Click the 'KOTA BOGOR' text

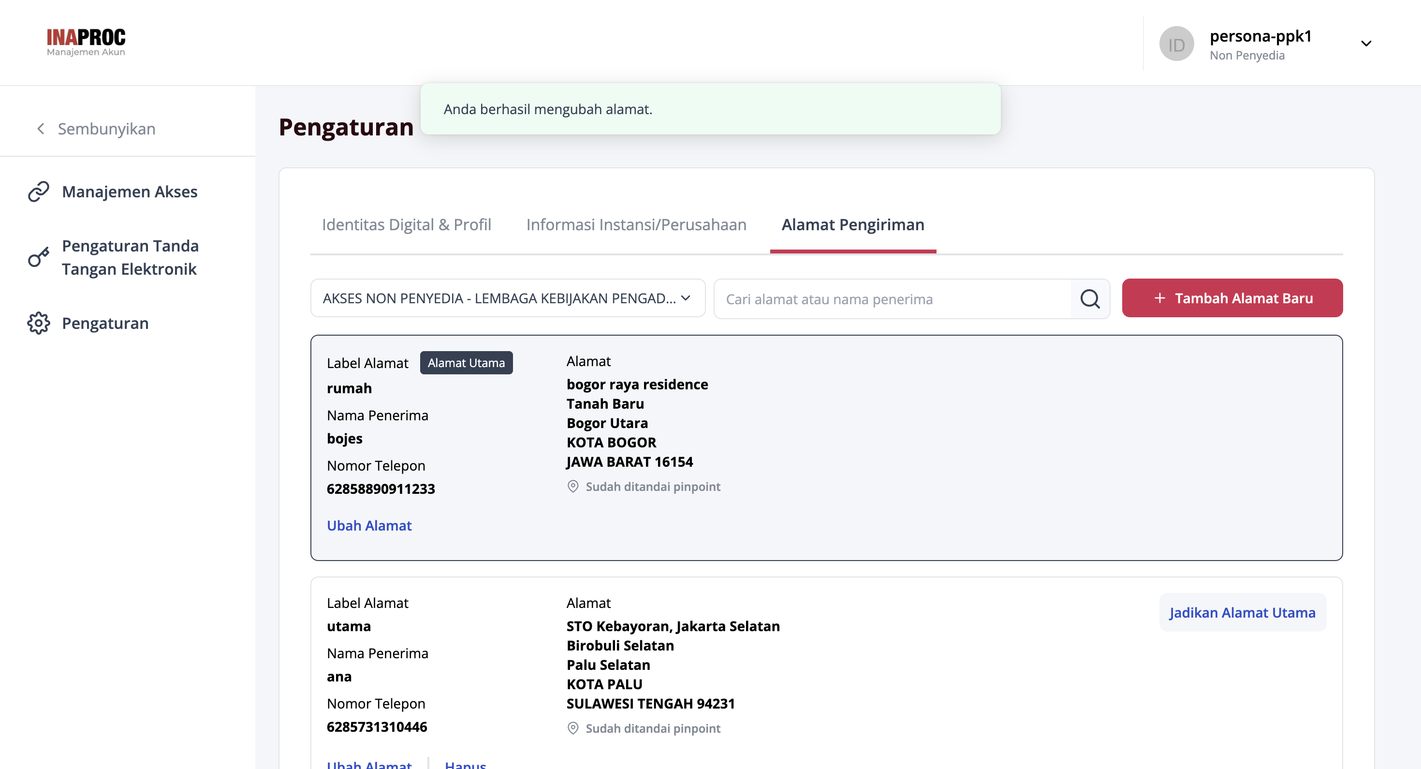pyautogui.click(x=611, y=443)
